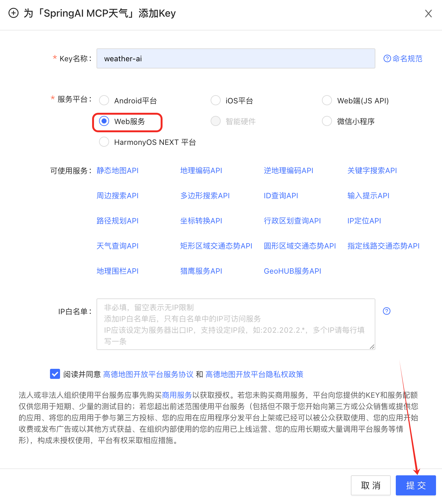The width and height of the screenshot is (442, 497).
Task: Click into the IP白名单 text area
Action: [236, 324]
